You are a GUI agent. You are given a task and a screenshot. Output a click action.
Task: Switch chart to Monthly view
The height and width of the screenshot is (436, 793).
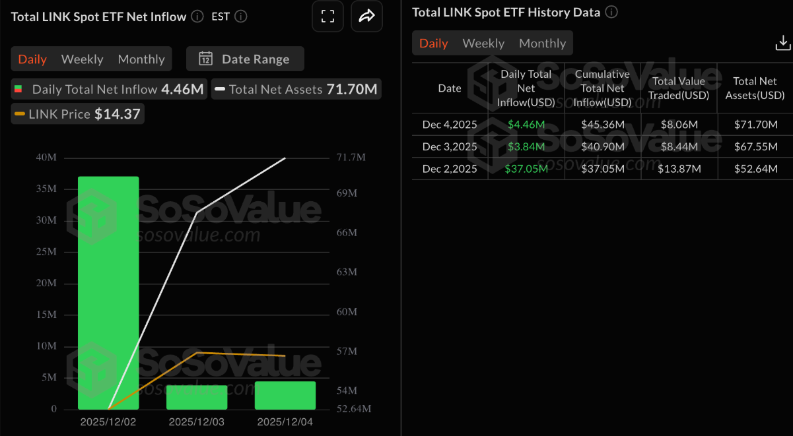141,59
